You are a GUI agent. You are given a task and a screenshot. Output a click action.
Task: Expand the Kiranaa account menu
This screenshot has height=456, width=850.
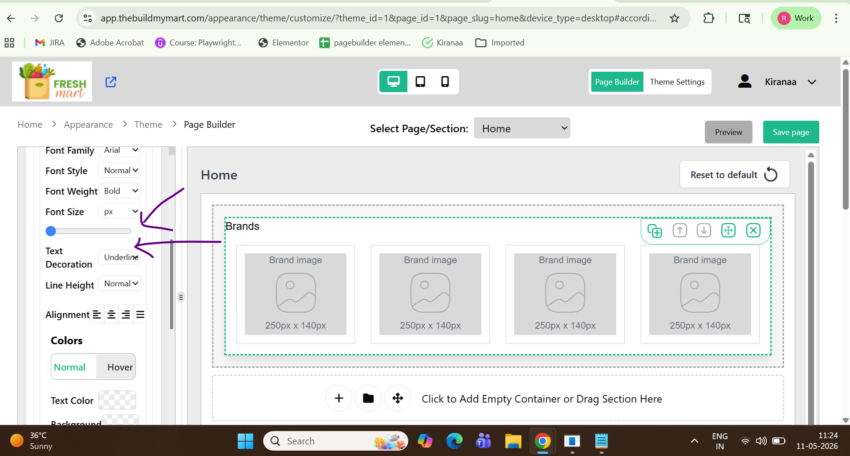click(812, 82)
